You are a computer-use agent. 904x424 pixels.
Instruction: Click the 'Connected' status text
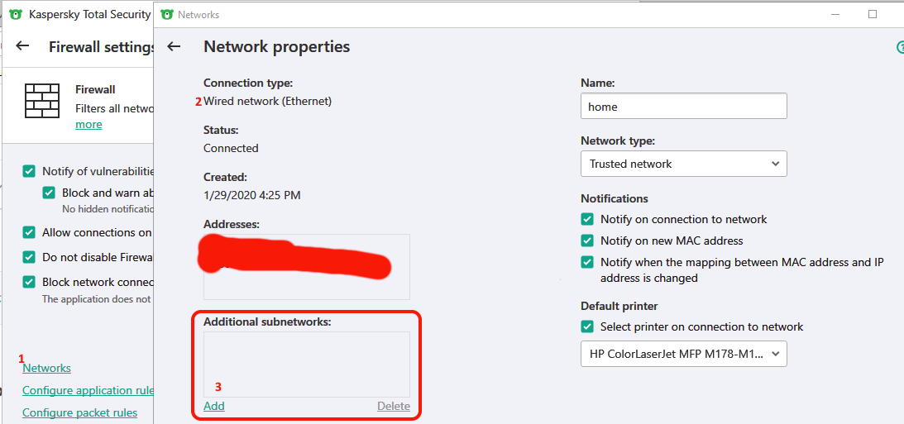point(232,148)
